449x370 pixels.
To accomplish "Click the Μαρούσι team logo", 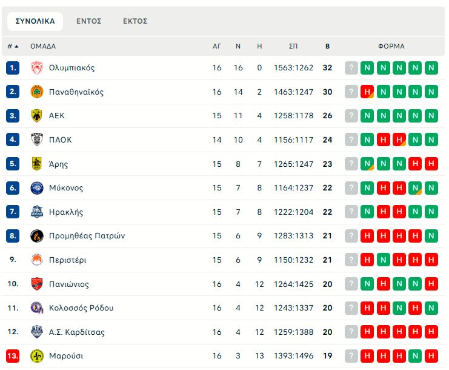I will point(37,356).
